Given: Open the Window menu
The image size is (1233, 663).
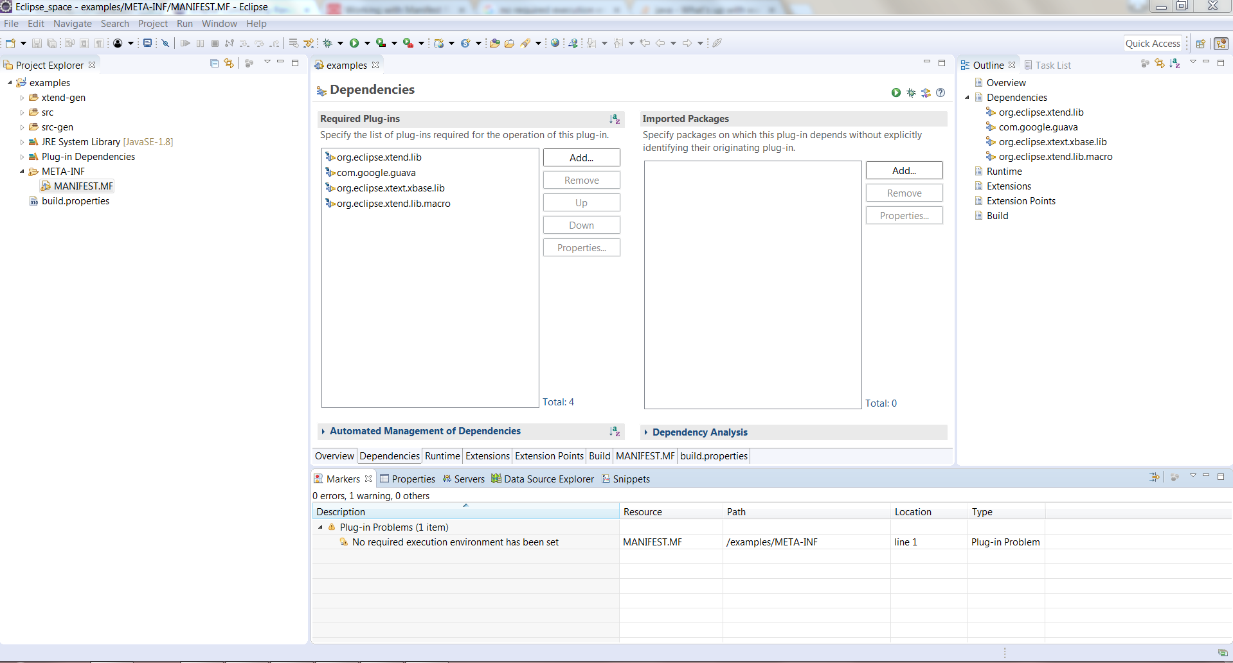Looking at the screenshot, I should [x=219, y=24].
